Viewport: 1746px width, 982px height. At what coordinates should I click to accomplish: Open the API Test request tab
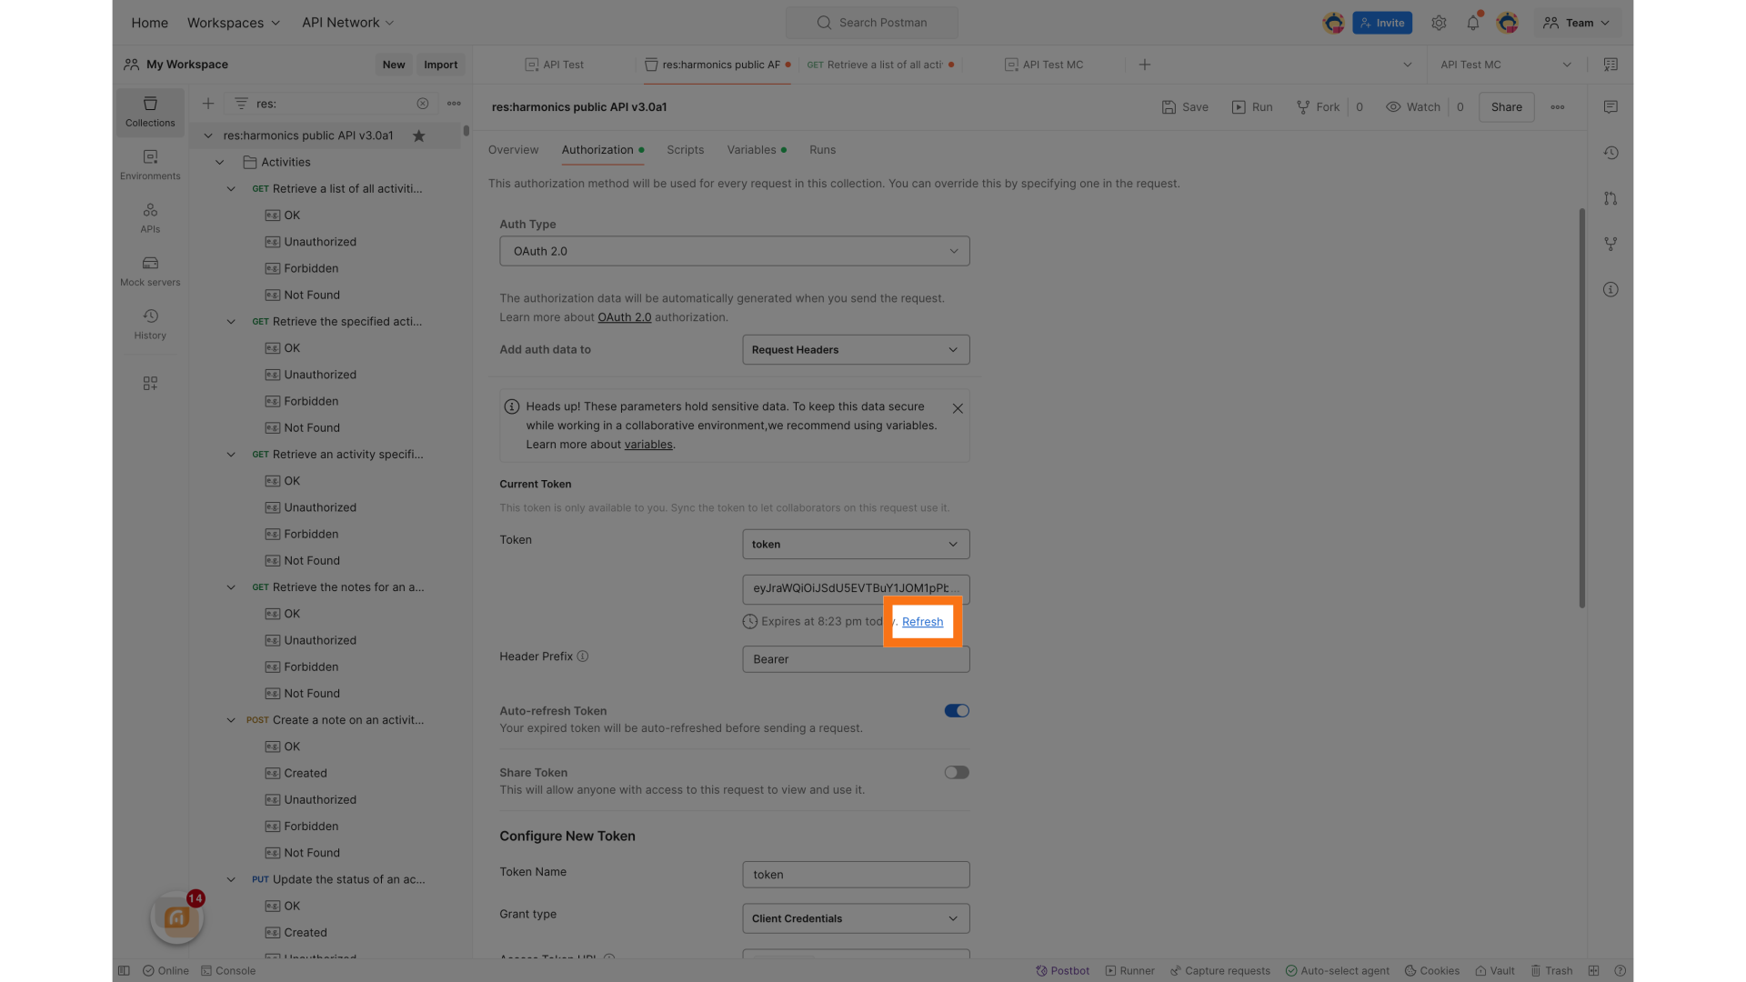[x=555, y=65]
